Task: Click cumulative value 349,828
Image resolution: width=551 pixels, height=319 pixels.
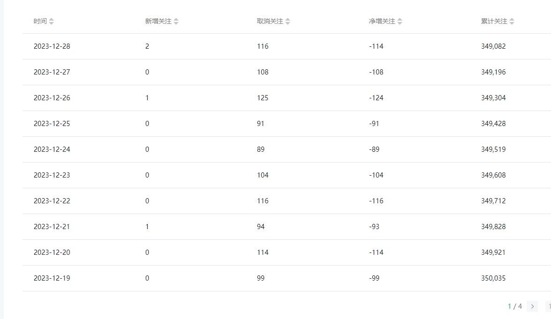Action: tap(493, 227)
